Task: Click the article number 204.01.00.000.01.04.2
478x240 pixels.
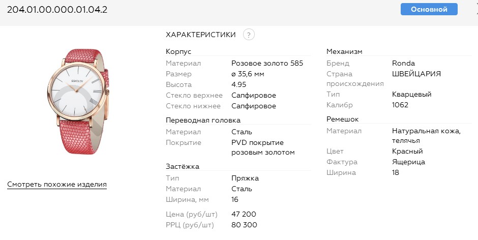Action: point(57,10)
